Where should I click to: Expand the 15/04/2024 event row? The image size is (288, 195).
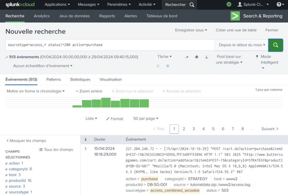click(x=86, y=149)
